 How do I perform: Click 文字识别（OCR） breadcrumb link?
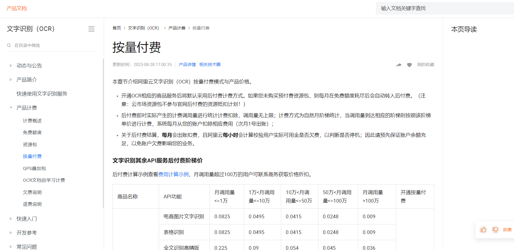point(144,28)
